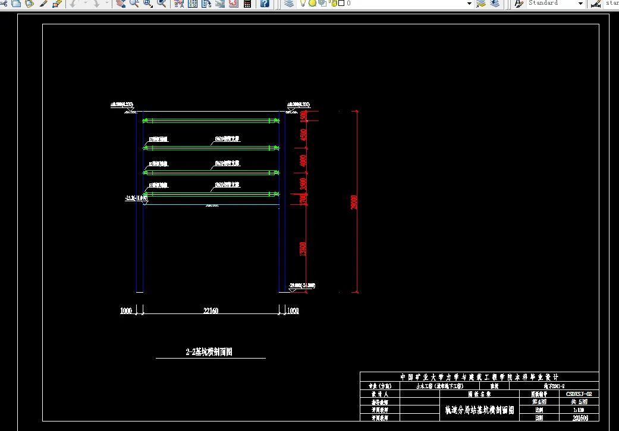The width and height of the screenshot is (619, 431).
Task: Expand the Standard text style dropdown
Action: (580, 3)
